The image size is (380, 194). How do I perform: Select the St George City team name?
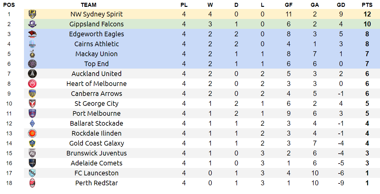tap(97, 103)
